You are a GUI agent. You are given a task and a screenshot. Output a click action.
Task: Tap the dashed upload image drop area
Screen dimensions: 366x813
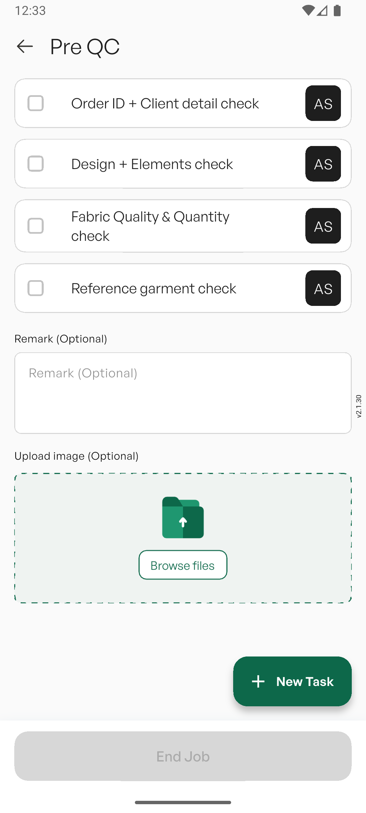click(183, 538)
